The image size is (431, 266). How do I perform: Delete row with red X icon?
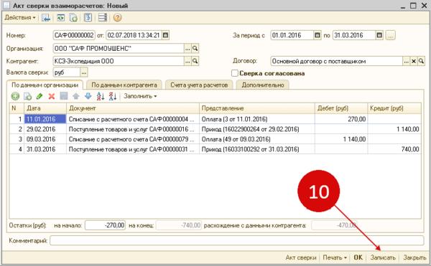click(x=52, y=96)
